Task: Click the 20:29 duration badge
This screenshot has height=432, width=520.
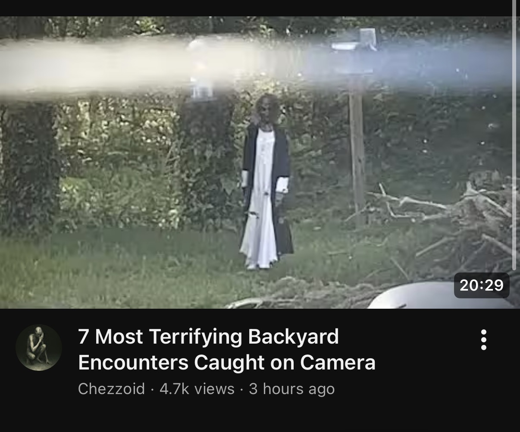Action: click(x=482, y=285)
